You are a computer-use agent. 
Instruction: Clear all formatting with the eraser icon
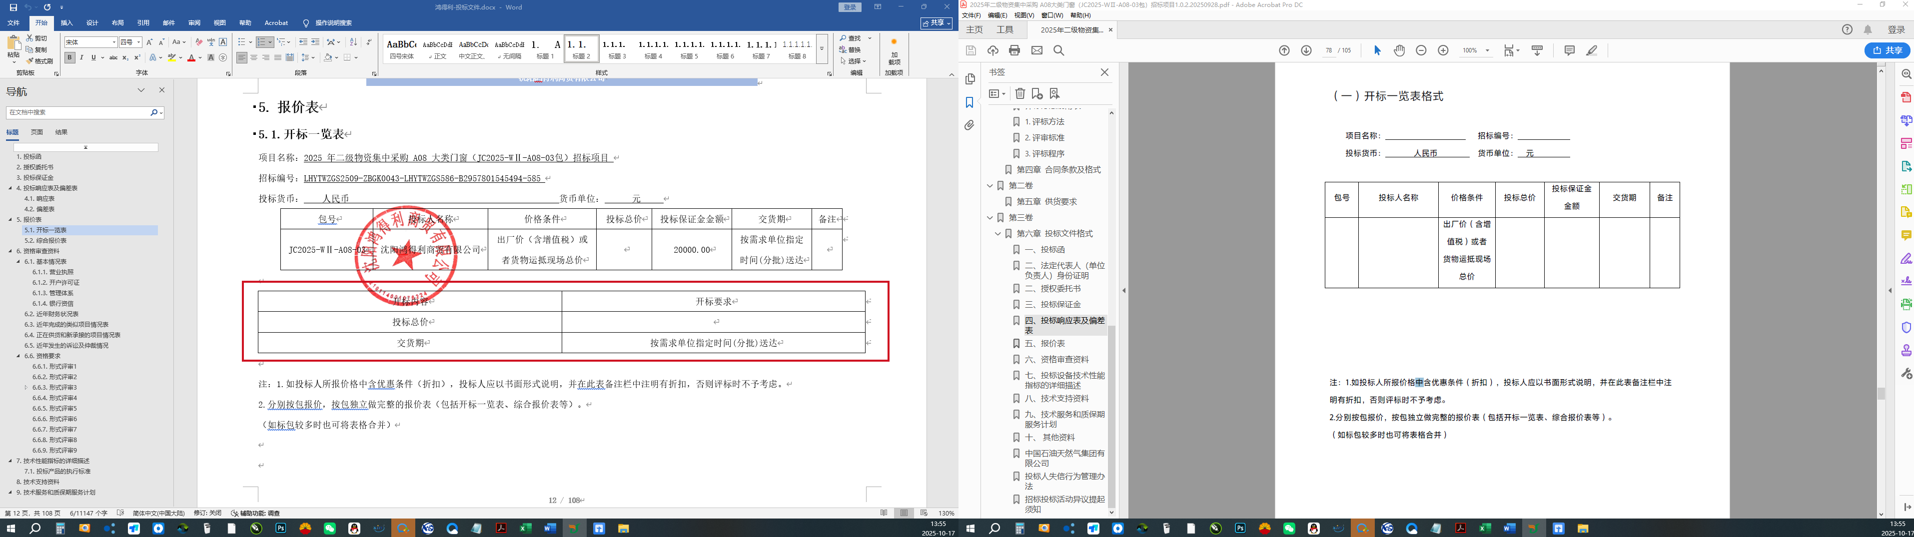click(x=198, y=42)
